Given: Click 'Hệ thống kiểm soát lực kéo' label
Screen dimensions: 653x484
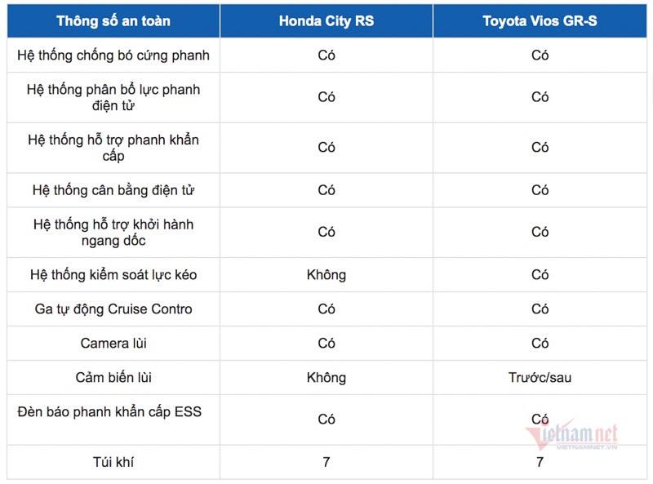Looking at the screenshot, I should [113, 275].
